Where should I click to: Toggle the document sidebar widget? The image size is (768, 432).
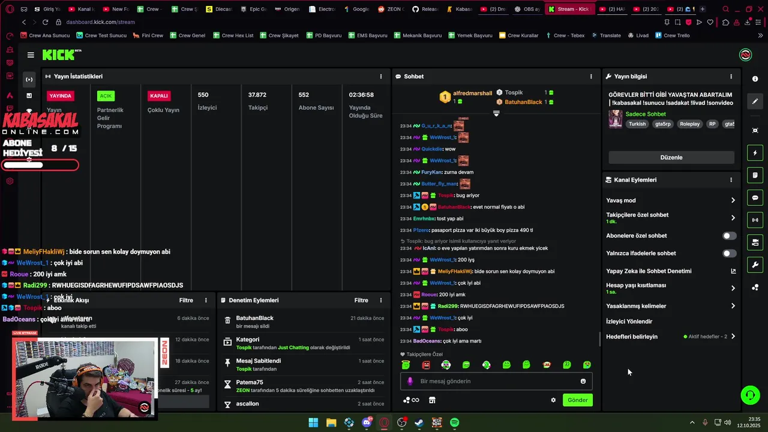[755, 175]
